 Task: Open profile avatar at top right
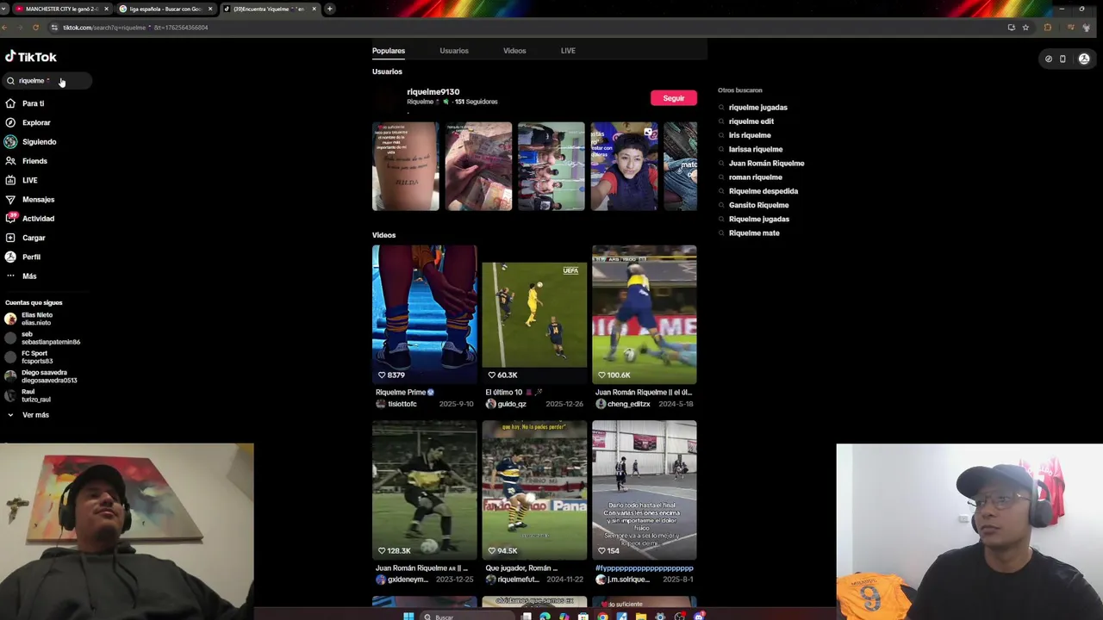(x=1084, y=59)
